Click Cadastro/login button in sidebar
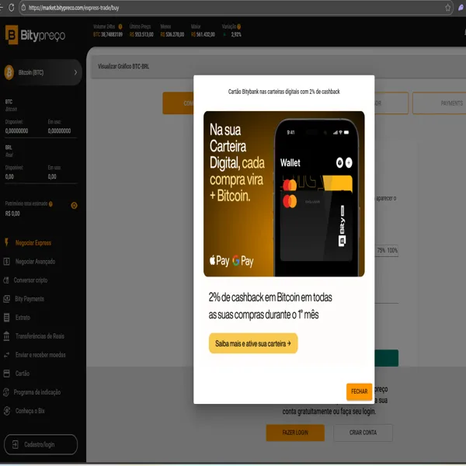 pos(40,444)
